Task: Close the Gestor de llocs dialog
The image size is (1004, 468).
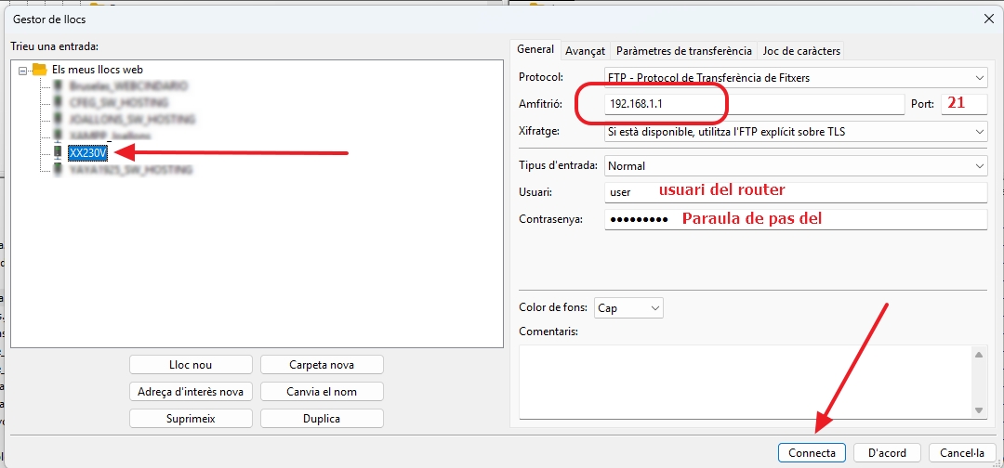Action: [989, 19]
